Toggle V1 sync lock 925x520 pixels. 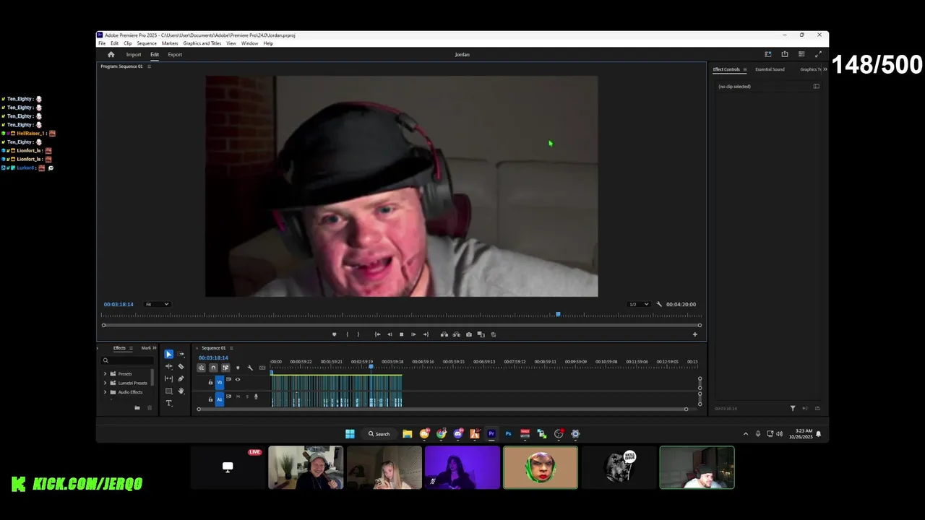pyautogui.click(x=228, y=379)
